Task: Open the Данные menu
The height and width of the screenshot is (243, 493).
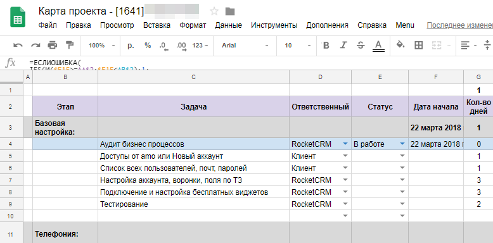Action: click(x=229, y=25)
